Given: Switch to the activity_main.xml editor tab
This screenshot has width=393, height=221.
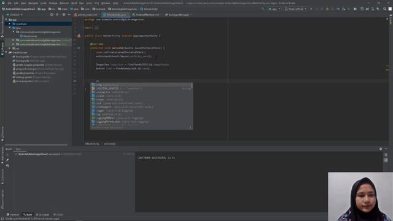Looking at the screenshot, I should click(86, 15).
